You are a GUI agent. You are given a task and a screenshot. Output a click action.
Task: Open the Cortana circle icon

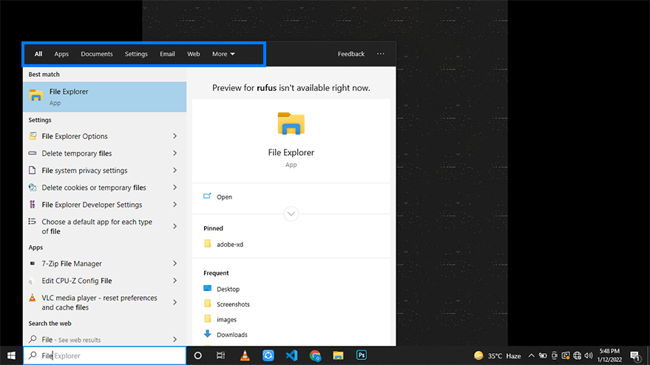click(197, 355)
